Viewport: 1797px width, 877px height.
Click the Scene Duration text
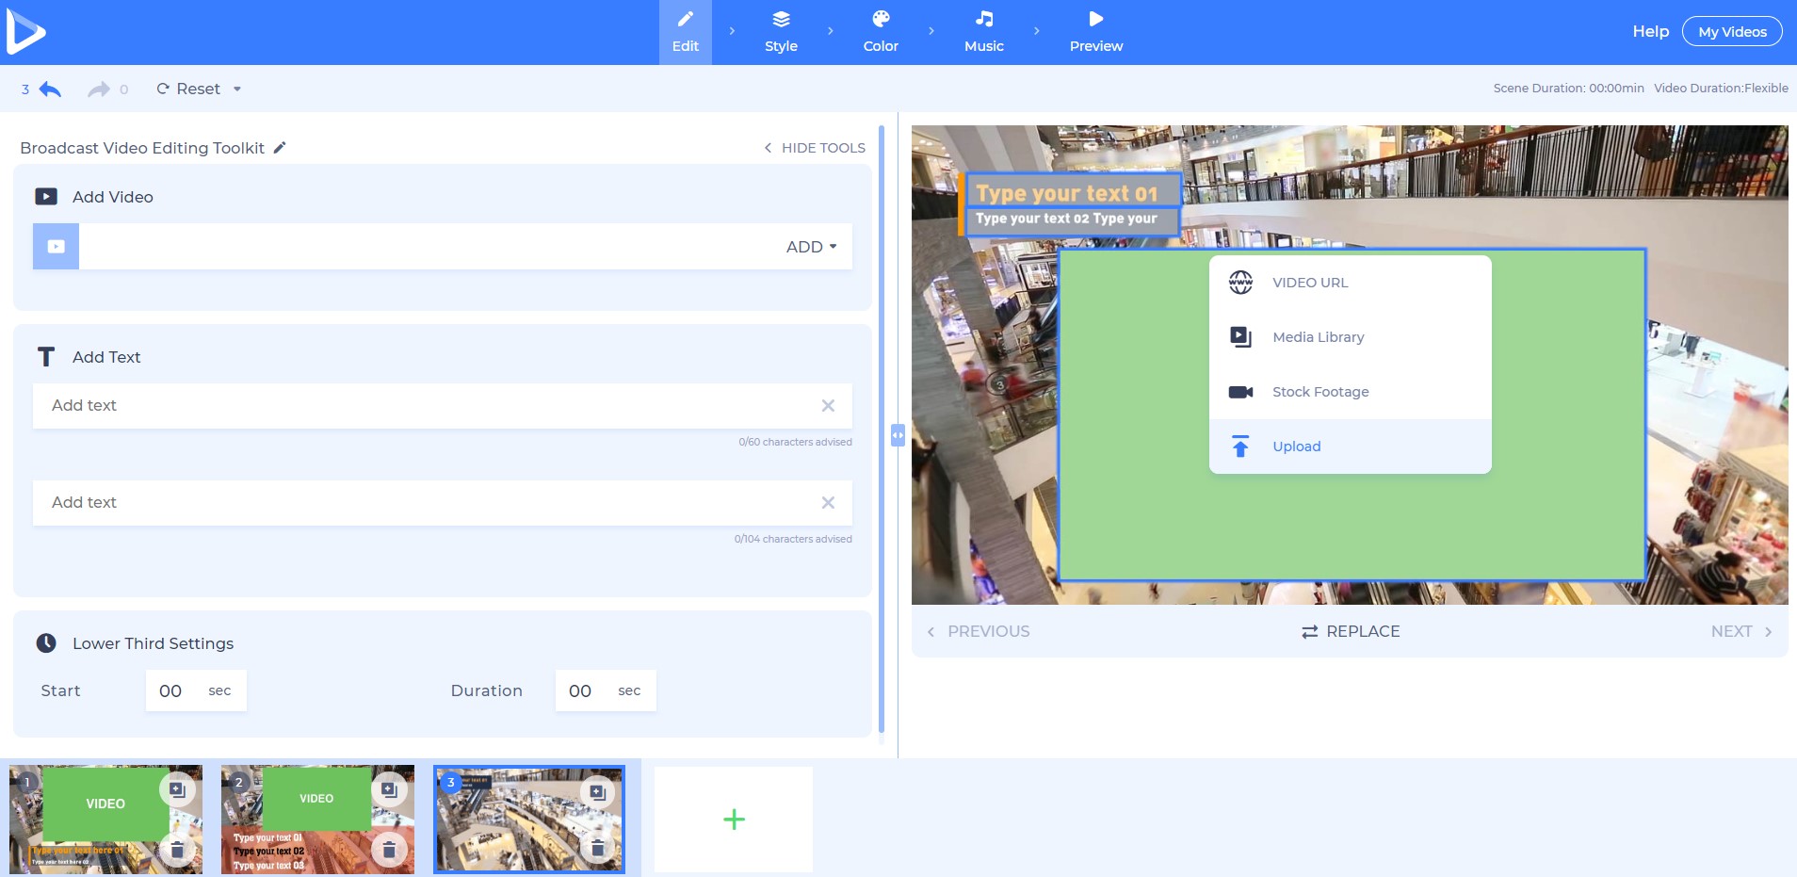click(x=1568, y=88)
